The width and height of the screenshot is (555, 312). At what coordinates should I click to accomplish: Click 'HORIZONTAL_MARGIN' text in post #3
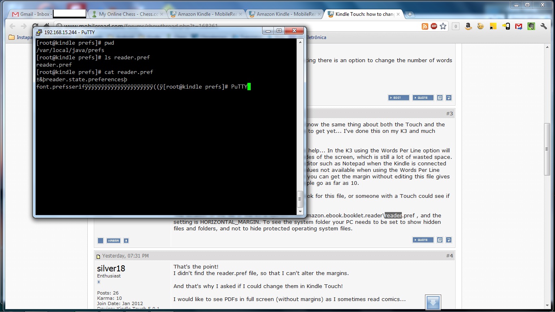point(230,222)
